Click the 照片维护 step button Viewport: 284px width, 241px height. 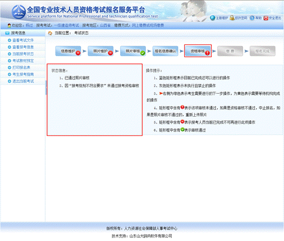tap(101, 51)
